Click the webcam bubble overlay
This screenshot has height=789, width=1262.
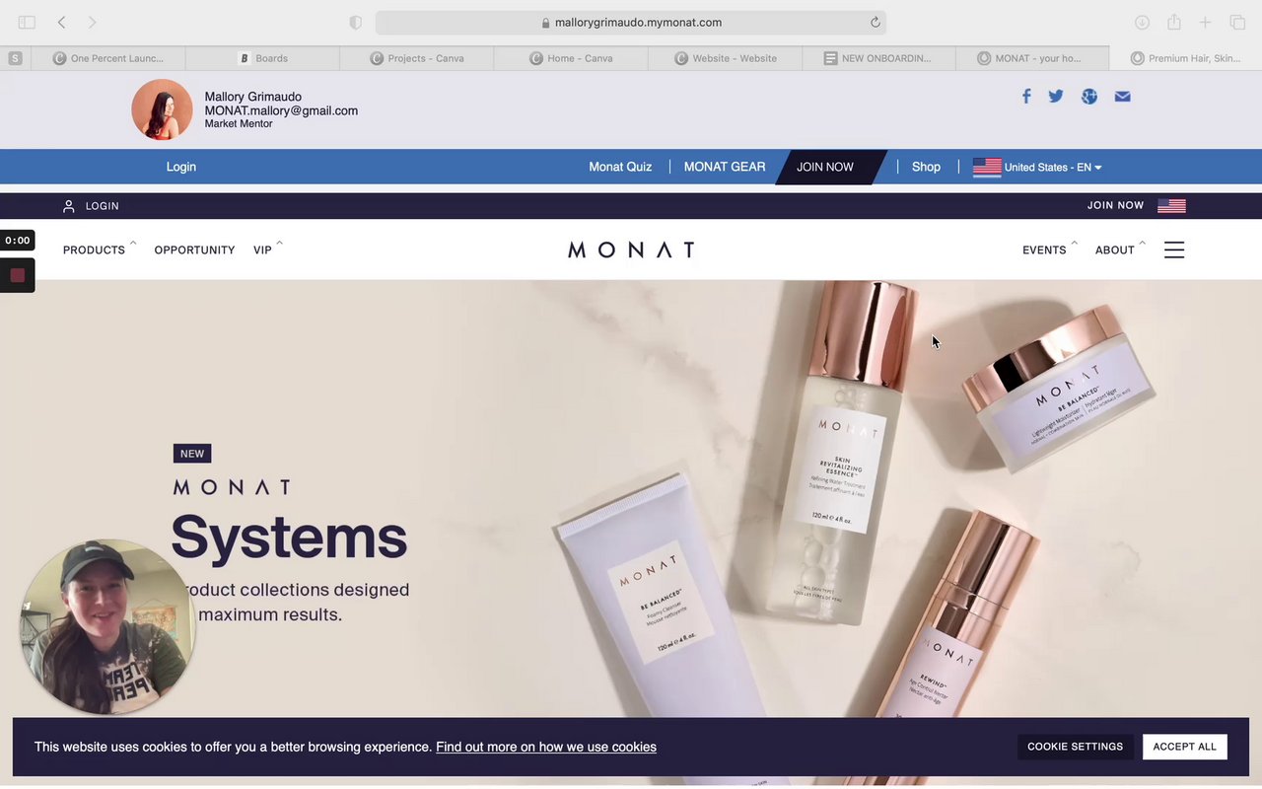point(106,626)
